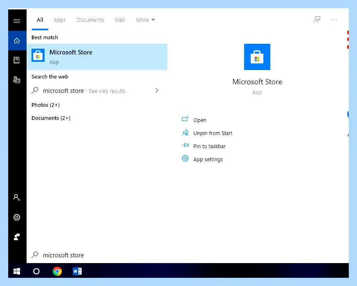Click the sidebar feedback person icon

(17, 237)
